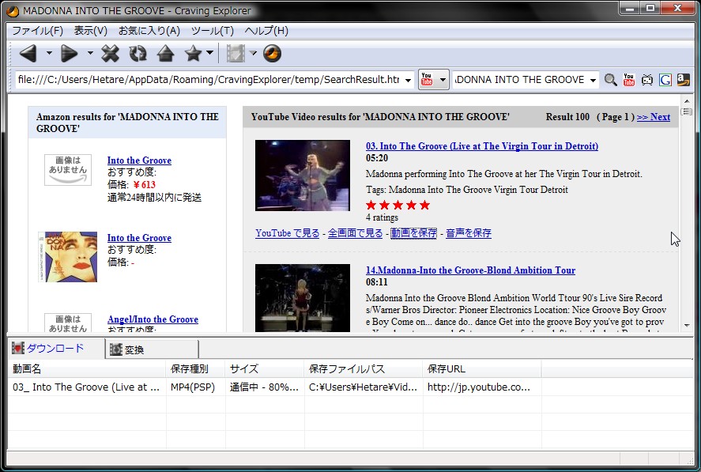Open back history dropdown arrow
Image resolution: width=701 pixels, height=472 pixels.
(x=49, y=53)
